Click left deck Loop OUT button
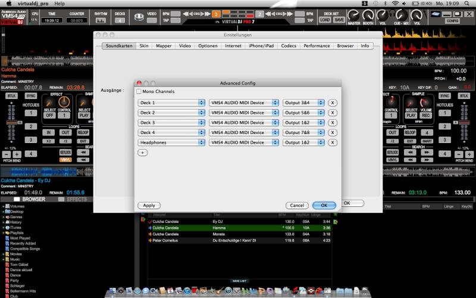Screen dimensions: 476x298 click(65, 132)
